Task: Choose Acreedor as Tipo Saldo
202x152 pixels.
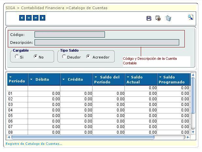Action: [88, 57]
